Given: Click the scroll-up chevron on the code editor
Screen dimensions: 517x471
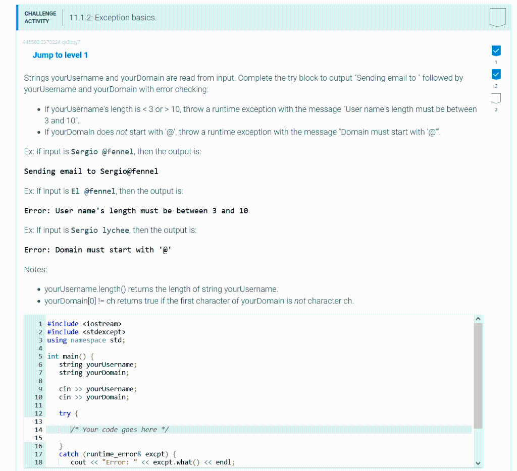Looking at the screenshot, I should point(478,318).
